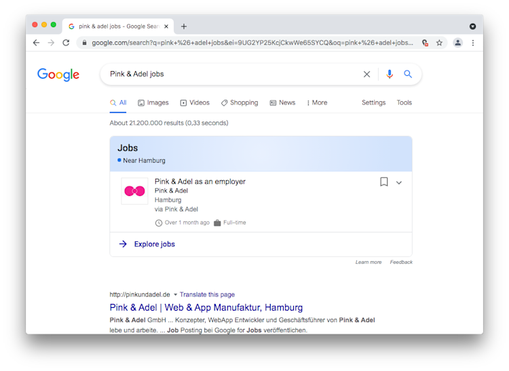This screenshot has height=371, width=509.
Task: Click the Jobs heading
Action: click(128, 148)
